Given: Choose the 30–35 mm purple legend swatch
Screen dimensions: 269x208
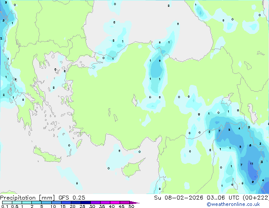Looking at the screenshot, I should [x=95, y=202].
